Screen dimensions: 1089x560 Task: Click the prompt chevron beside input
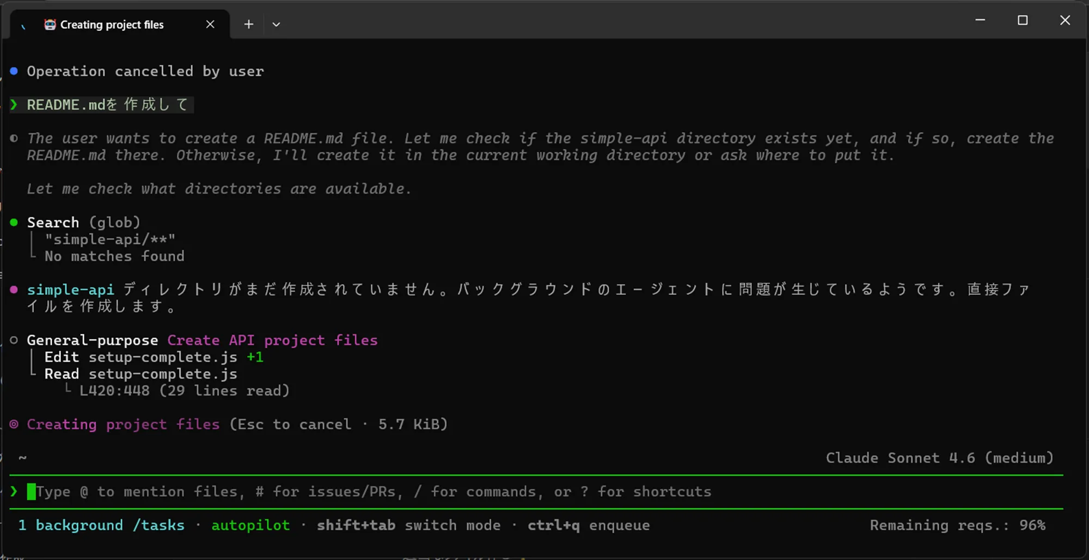pyautogui.click(x=14, y=491)
